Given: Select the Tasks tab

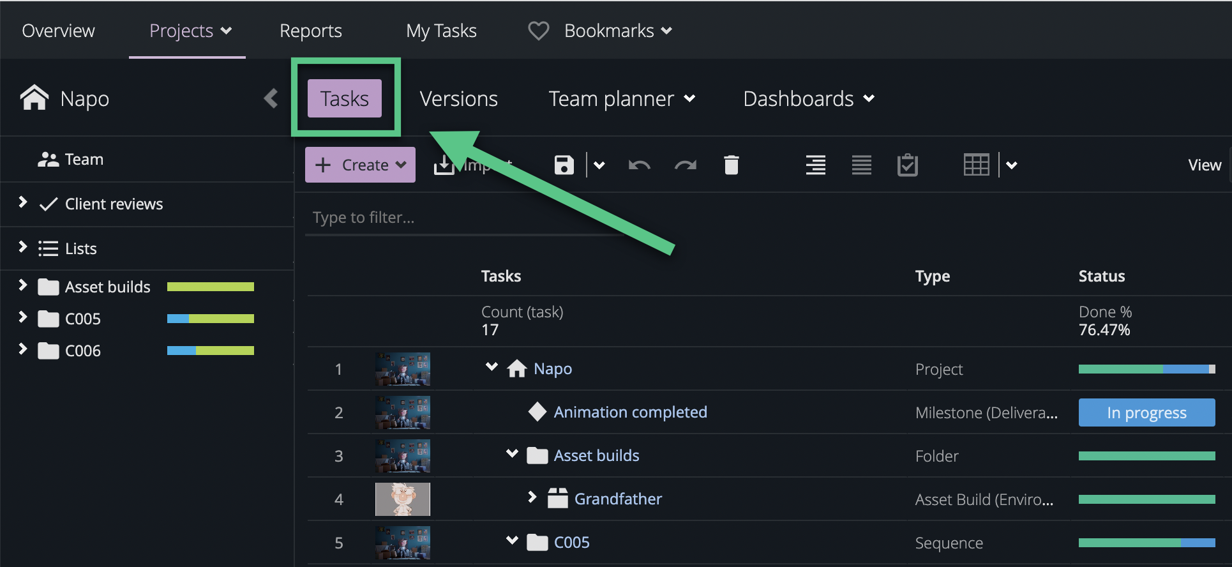Looking at the screenshot, I should click(345, 98).
